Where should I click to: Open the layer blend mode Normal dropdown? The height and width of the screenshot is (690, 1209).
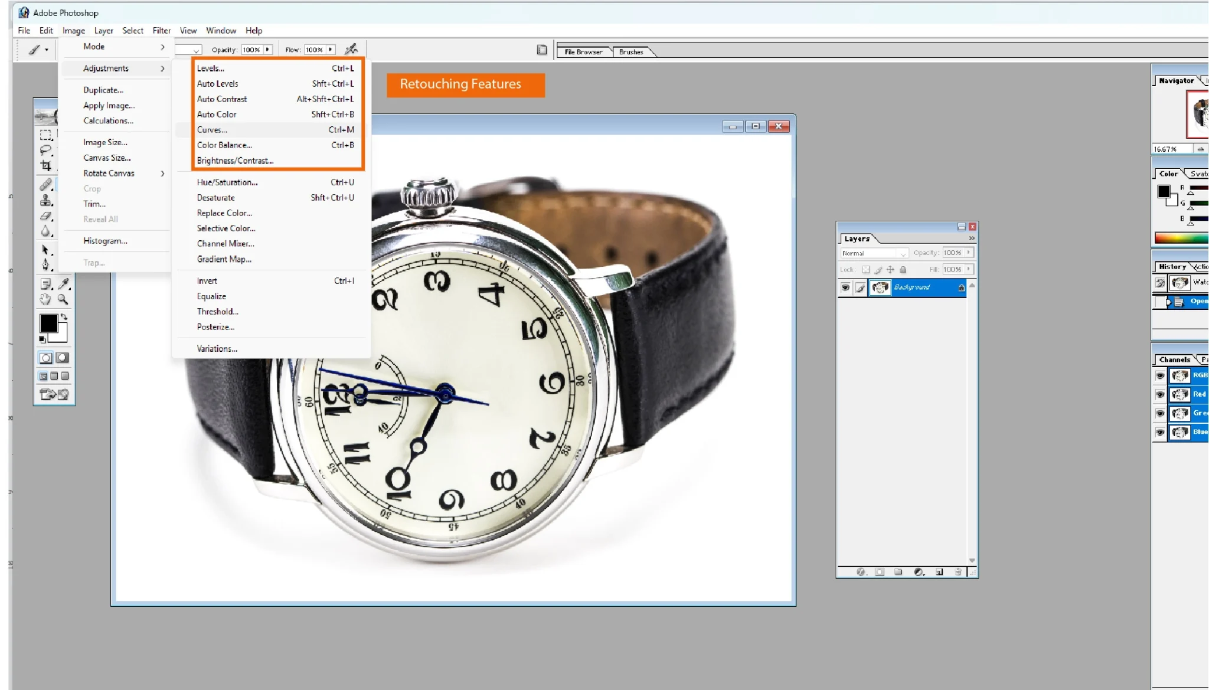(x=874, y=253)
